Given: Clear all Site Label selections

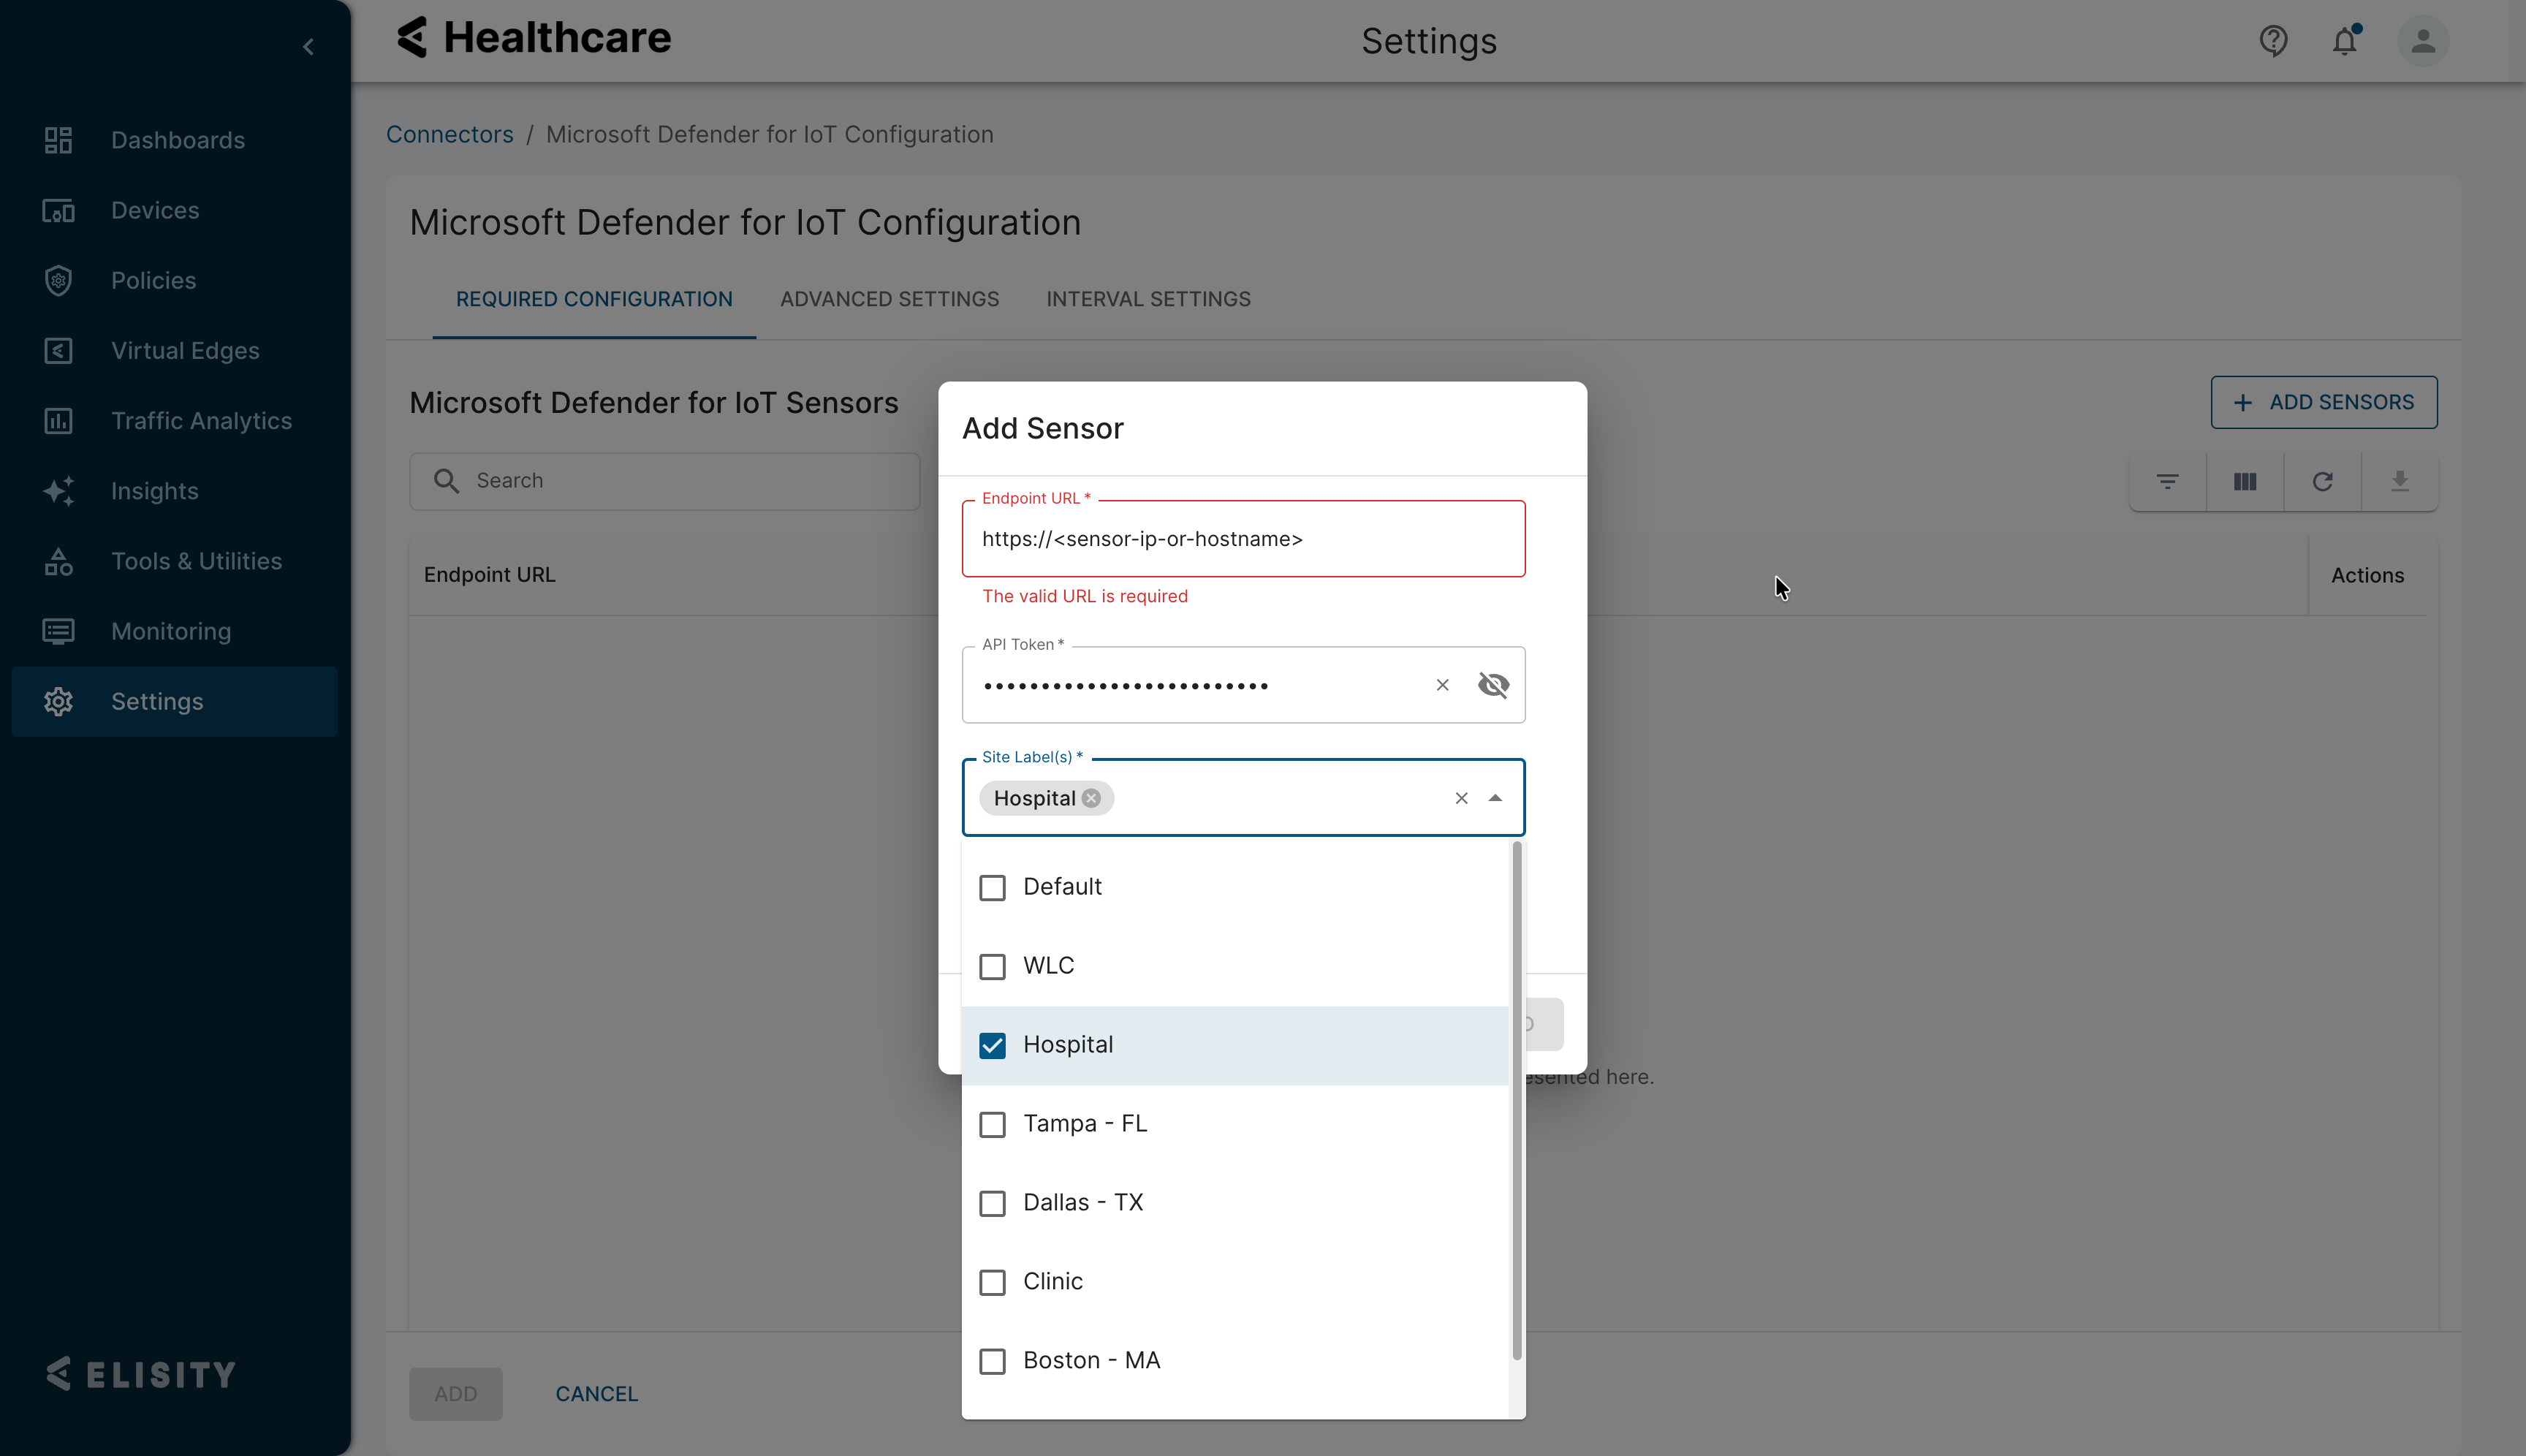Looking at the screenshot, I should click(x=1461, y=798).
